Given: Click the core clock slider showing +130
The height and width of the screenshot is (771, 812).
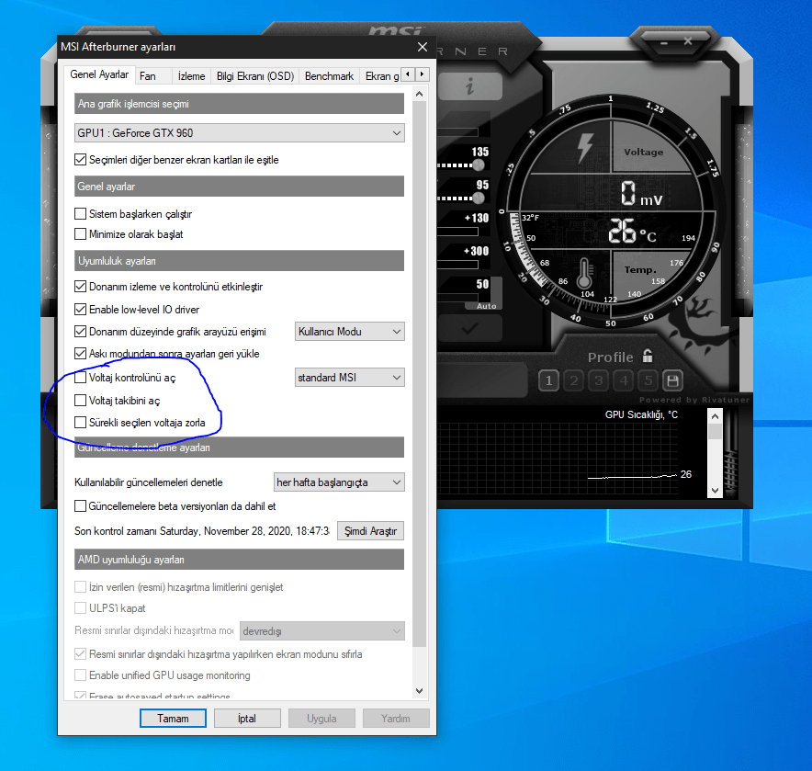Looking at the screenshot, I should point(457,231).
